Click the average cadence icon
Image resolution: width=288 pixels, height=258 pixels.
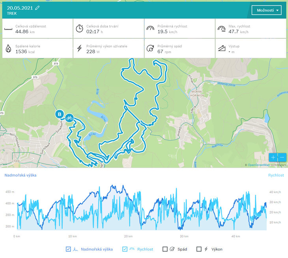(150, 49)
